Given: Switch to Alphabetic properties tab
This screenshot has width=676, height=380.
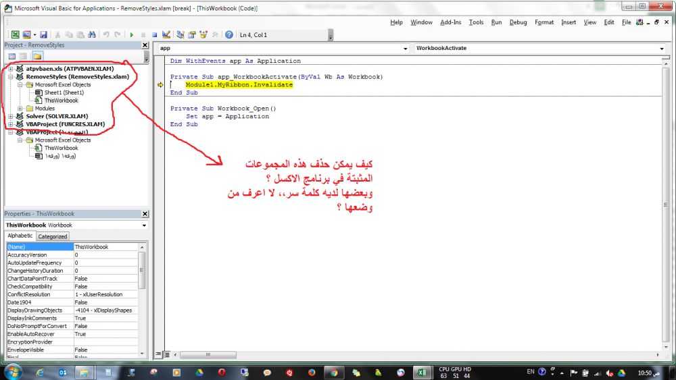Looking at the screenshot, I should tap(20, 236).
